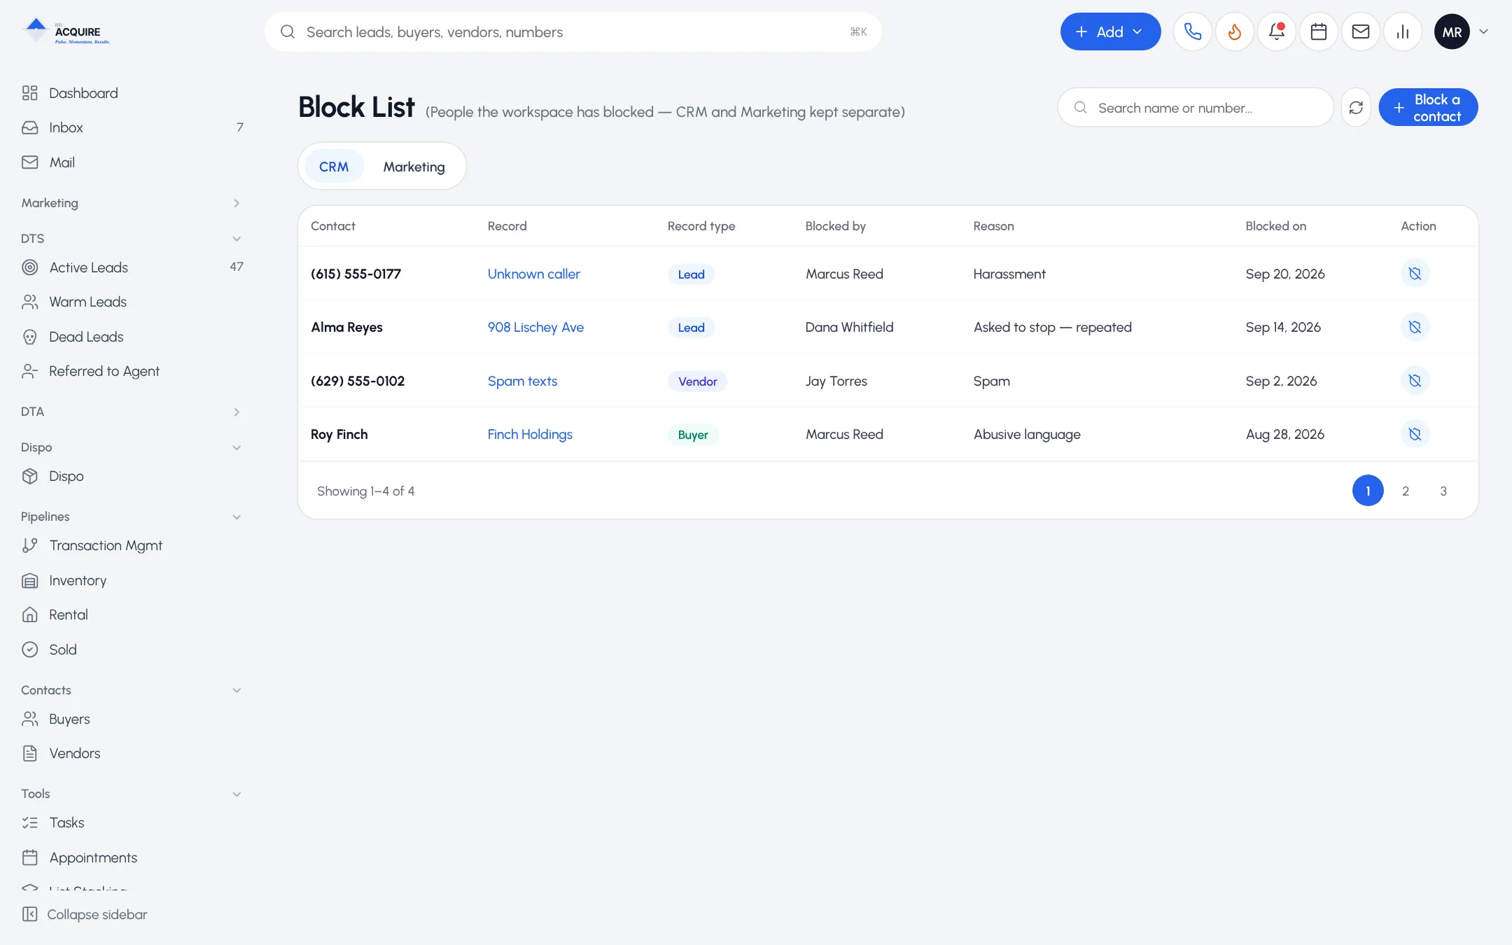1512x945 pixels.
Task: Focus the global search leads field
Action: click(573, 31)
